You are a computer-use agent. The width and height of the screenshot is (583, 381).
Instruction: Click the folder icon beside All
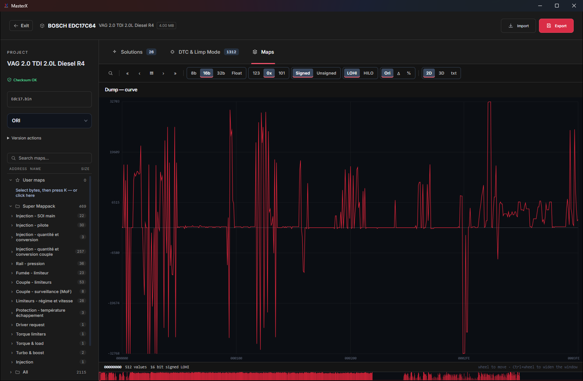pos(18,372)
